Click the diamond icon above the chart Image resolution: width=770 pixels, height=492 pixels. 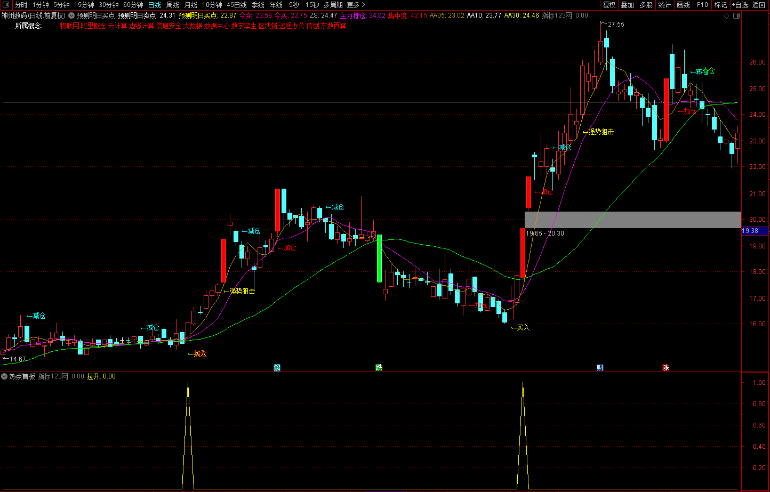pos(727,15)
